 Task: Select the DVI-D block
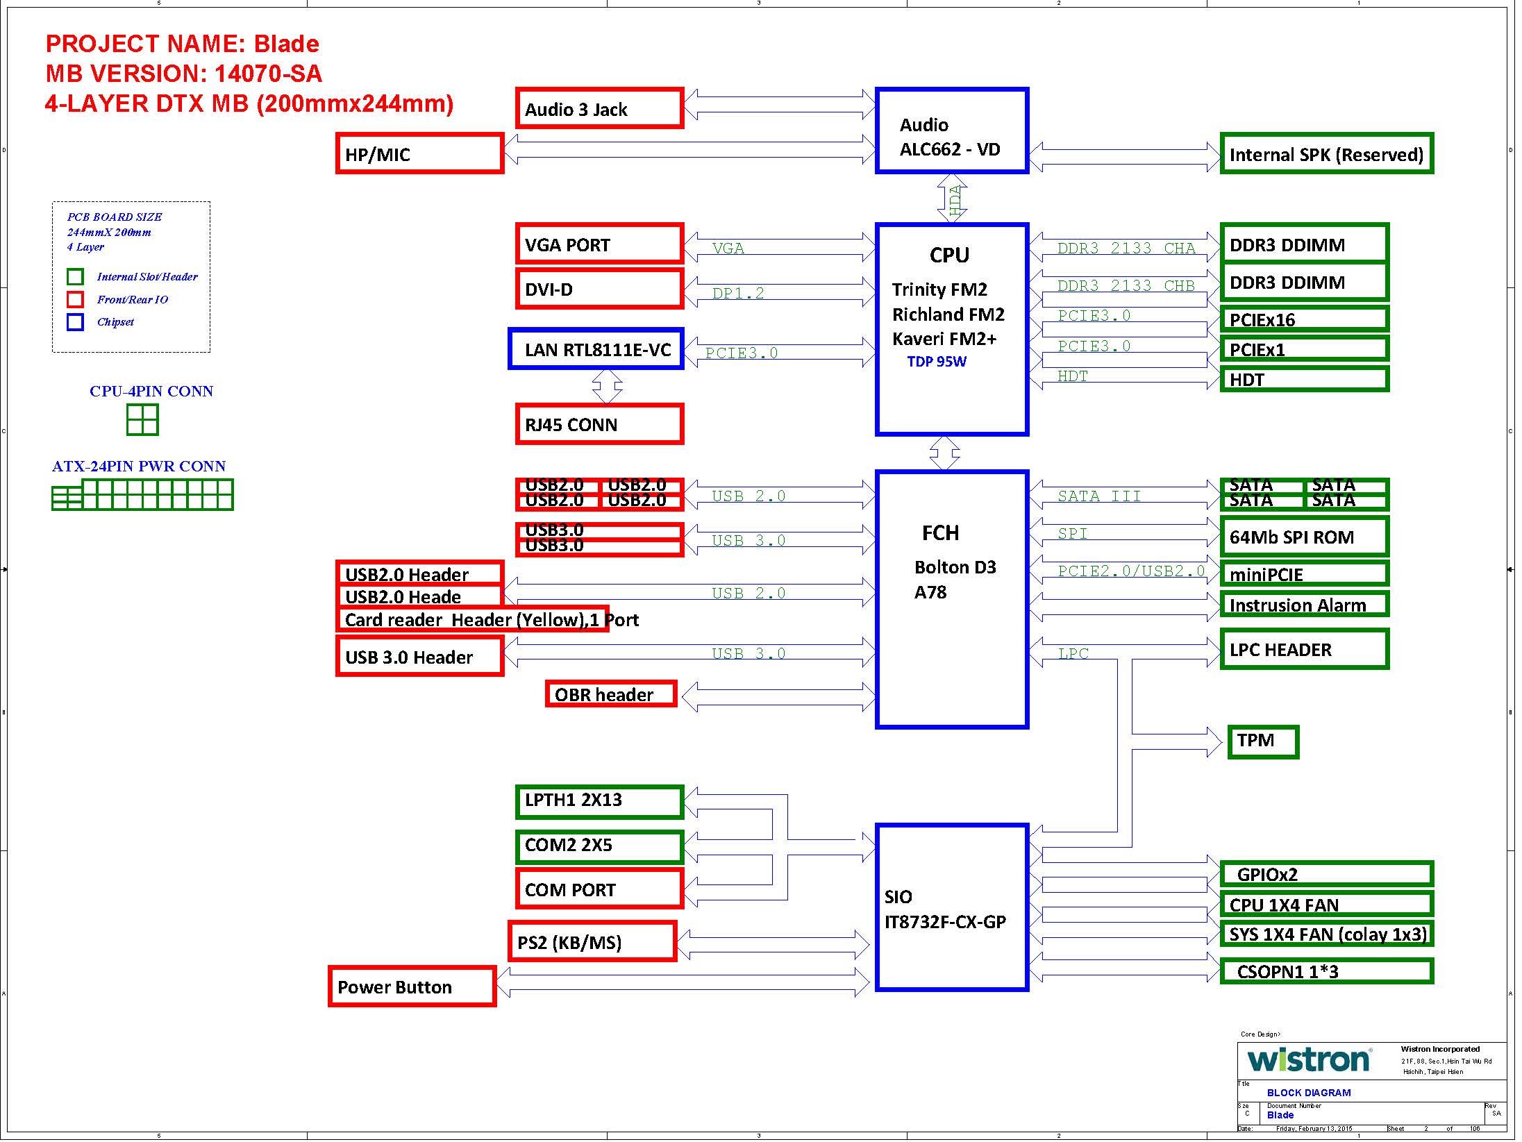pyautogui.click(x=600, y=289)
